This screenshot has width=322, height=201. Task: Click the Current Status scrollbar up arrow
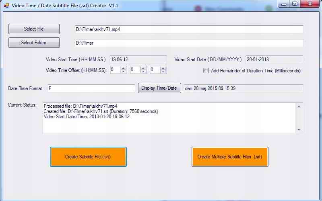coord(299,107)
